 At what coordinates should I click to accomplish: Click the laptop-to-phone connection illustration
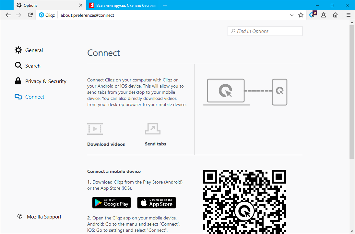[245, 92]
